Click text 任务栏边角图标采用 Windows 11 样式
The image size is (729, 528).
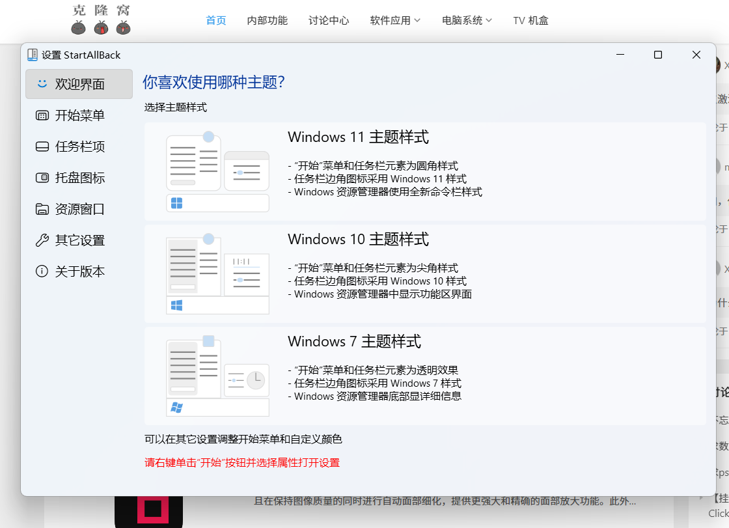(380, 178)
